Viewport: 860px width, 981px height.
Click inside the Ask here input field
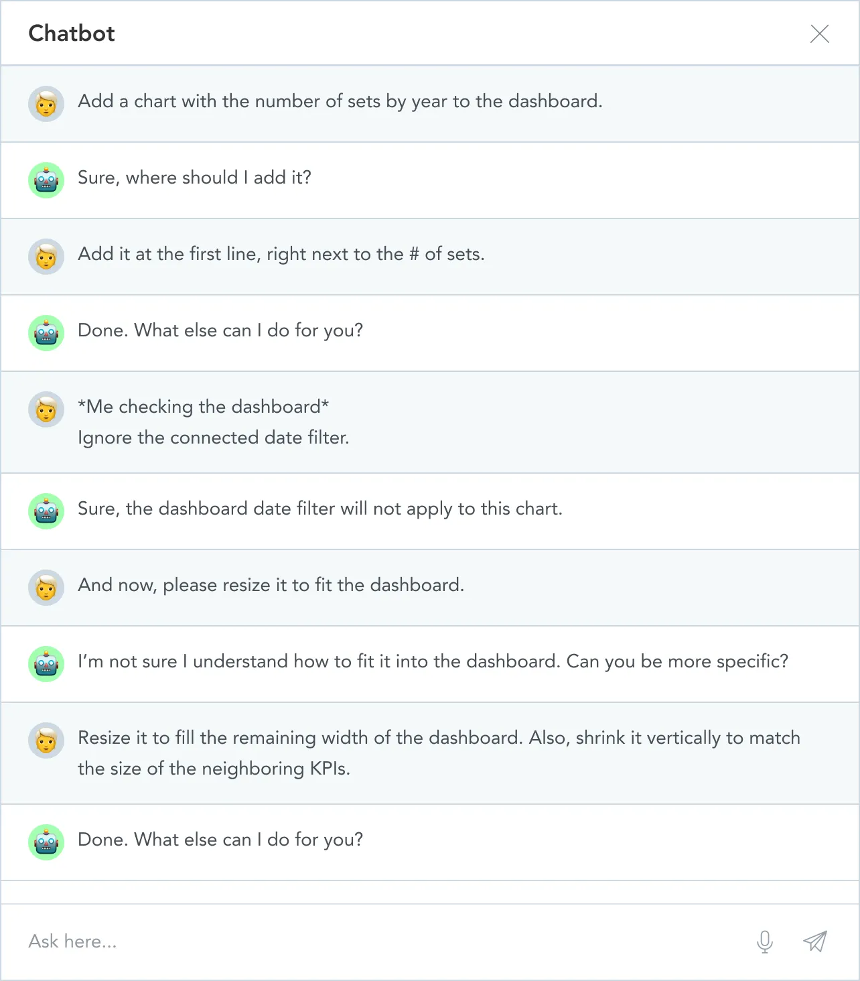coord(268,941)
